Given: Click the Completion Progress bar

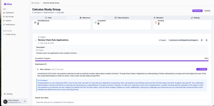Looking at the screenshot, I should pos(122,61).
